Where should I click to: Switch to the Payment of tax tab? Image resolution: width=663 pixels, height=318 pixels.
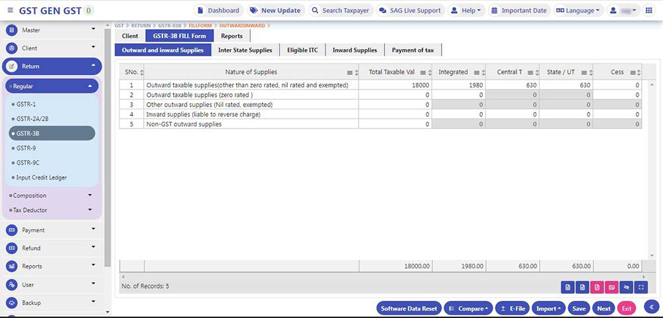(x=412, y=50)
